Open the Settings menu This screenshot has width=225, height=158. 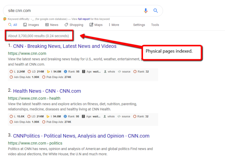139,25
